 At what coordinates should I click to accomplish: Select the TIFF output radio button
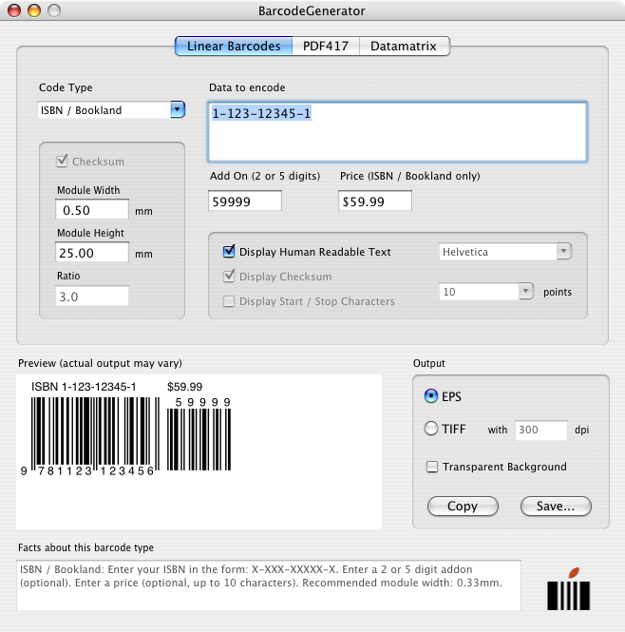431,429
